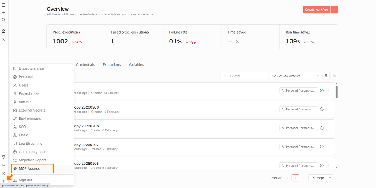Open the Help question mark icon

[x=3, y=173]
